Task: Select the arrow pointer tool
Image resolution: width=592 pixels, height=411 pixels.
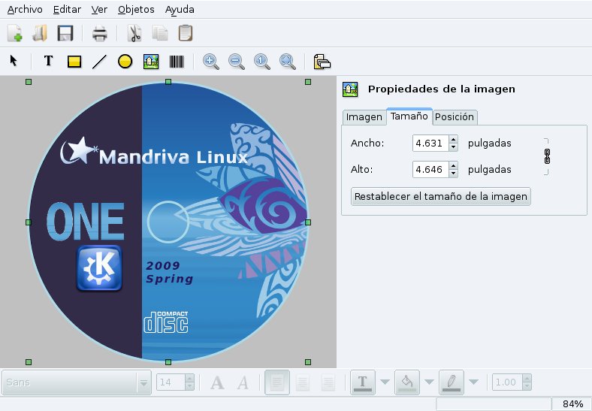Action: [x=14, y=61]
